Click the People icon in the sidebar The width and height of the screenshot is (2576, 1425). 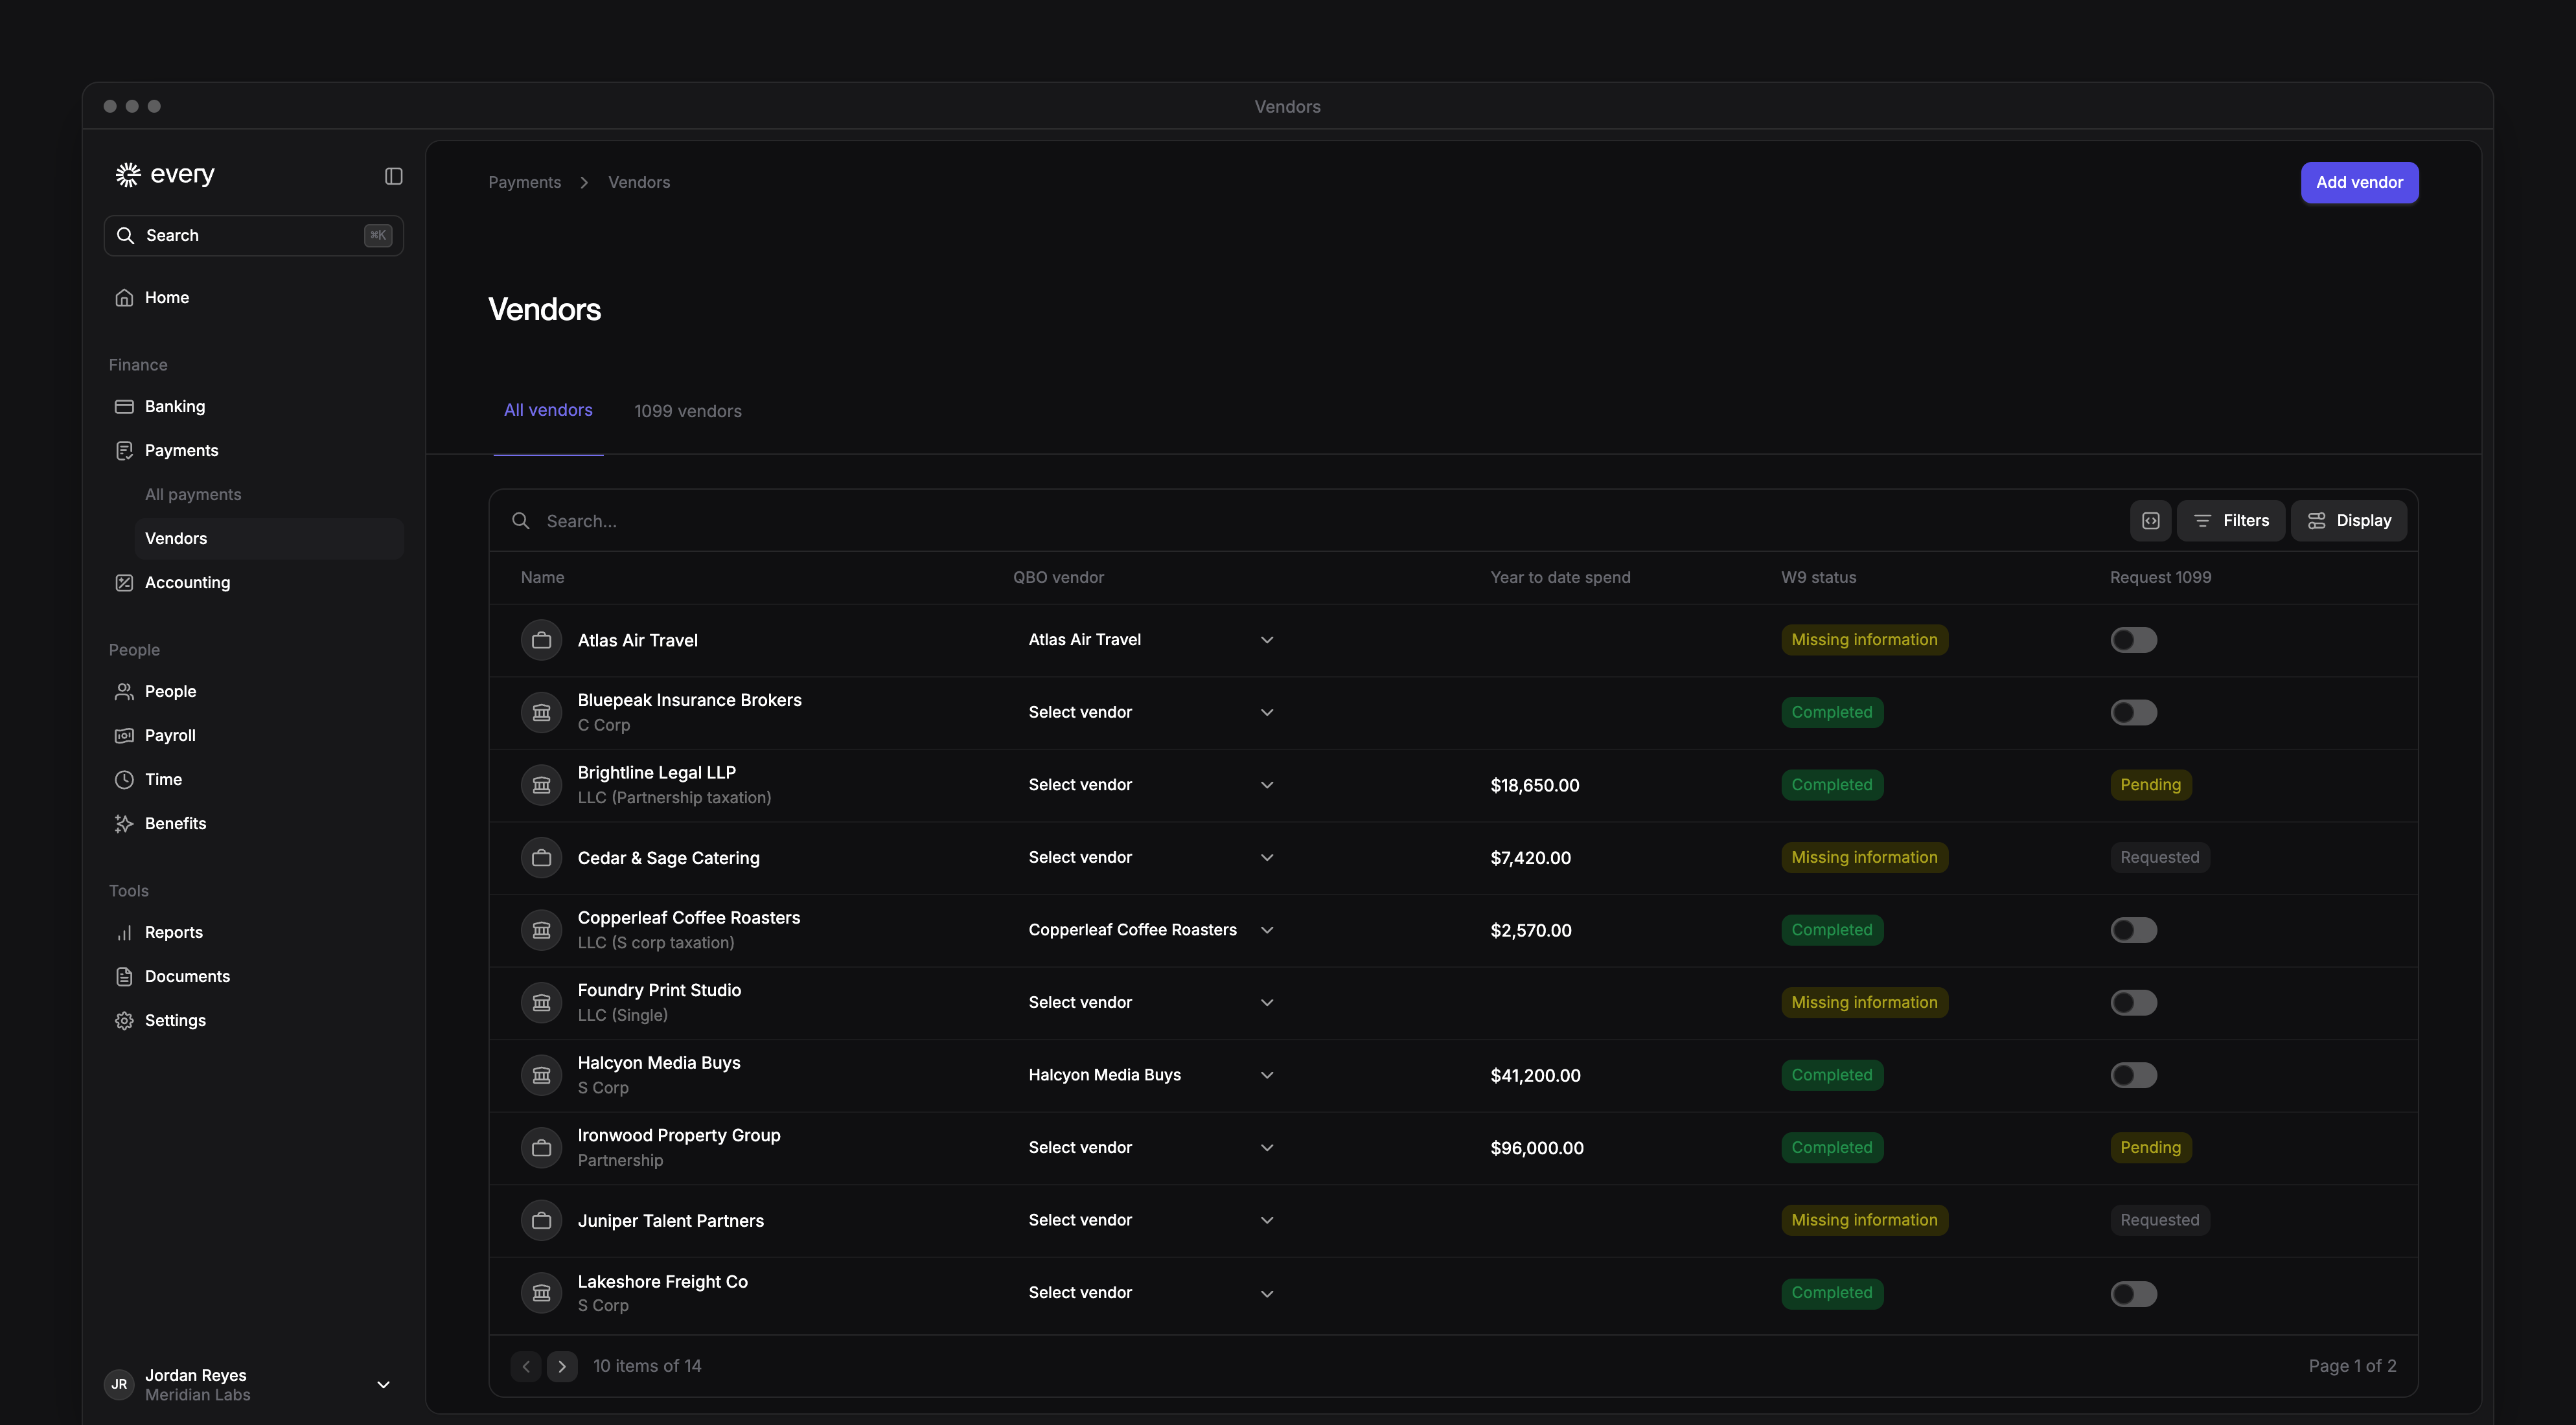[x=124, y=692]
